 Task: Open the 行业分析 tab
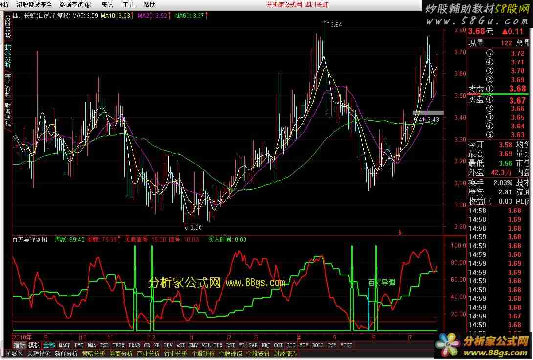[176, 354]
